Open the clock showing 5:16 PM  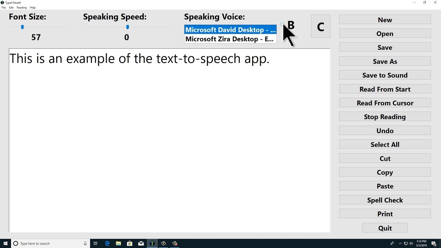[421, 243]
